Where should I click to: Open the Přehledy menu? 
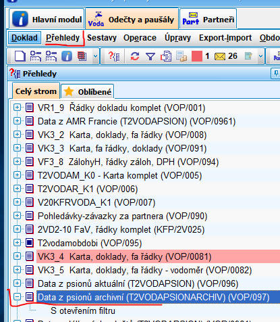click(63, 38)
